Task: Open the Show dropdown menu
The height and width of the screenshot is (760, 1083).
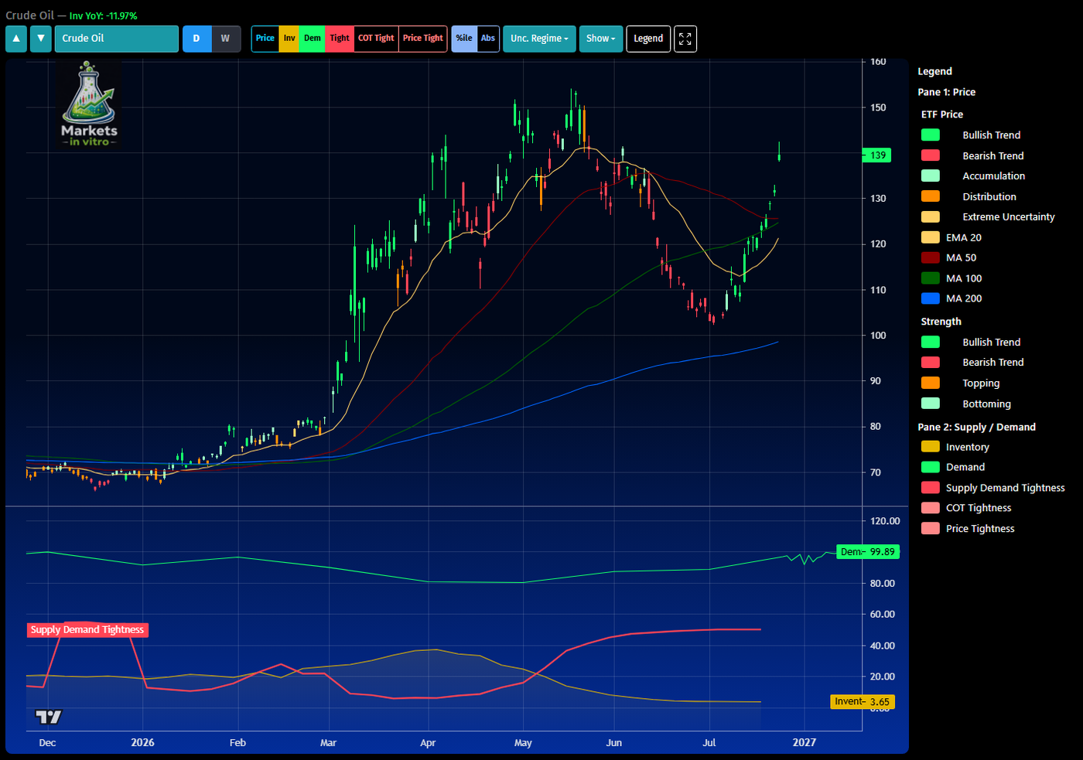Action: pyautogui.click(x=601, y=39)
